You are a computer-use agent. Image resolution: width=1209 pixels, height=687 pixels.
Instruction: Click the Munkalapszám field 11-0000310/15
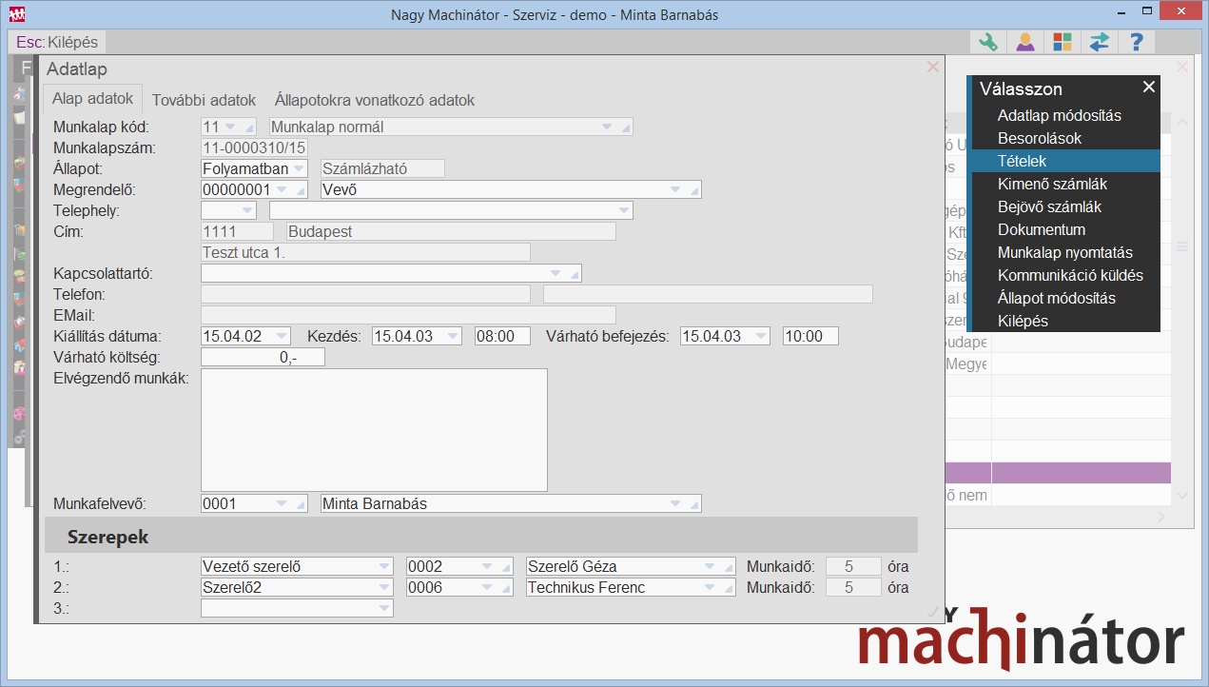pyautogui.click(x=255, y=147)
